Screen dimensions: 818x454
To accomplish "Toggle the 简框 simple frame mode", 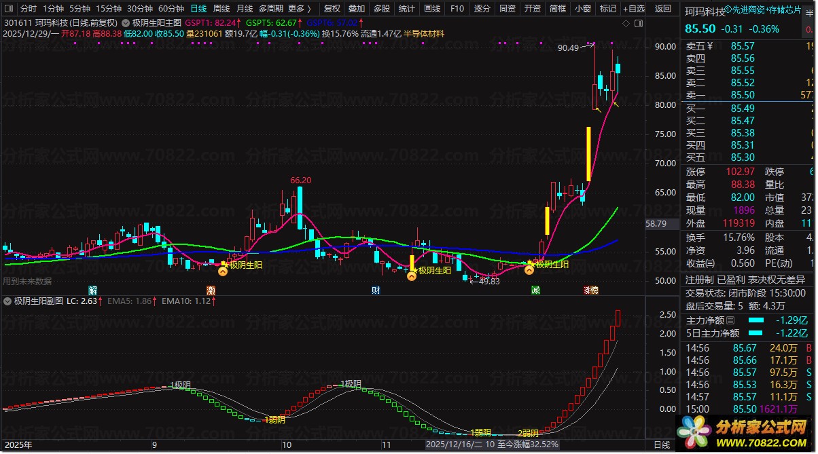I will pos(558,9).
